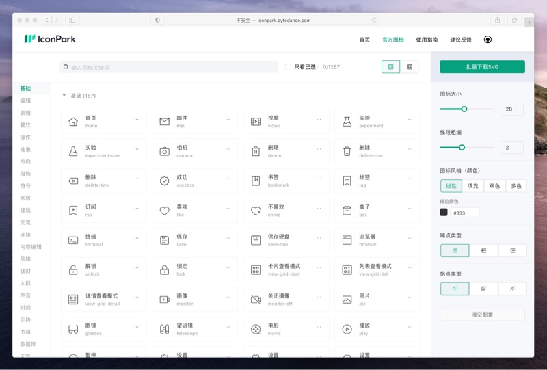
Task: Toggle the 只看已选 checkbox
Action: tap(288, 67)
